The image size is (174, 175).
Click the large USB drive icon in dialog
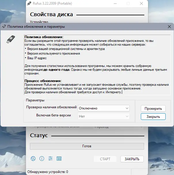[11, 39]
